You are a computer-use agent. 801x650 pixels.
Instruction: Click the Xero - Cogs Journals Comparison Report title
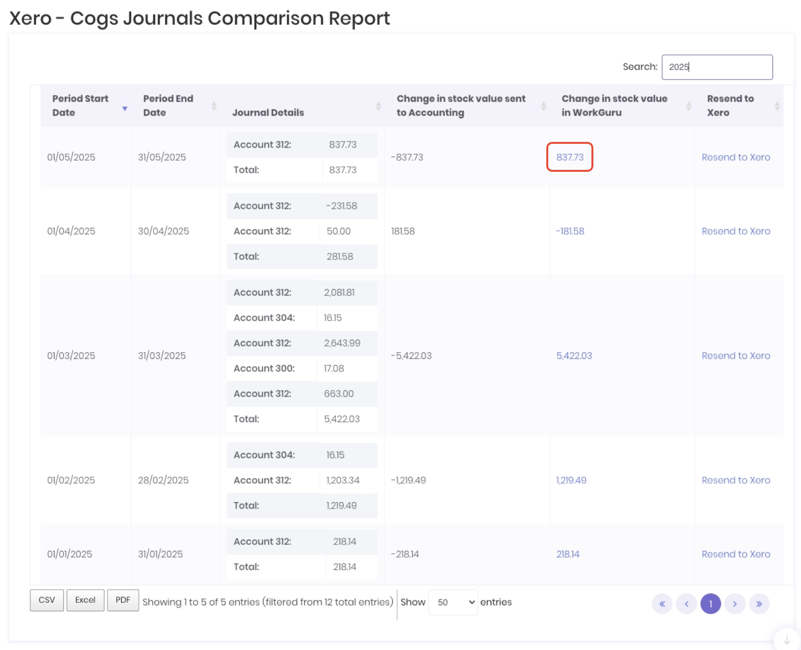click(x=200, y=18)
